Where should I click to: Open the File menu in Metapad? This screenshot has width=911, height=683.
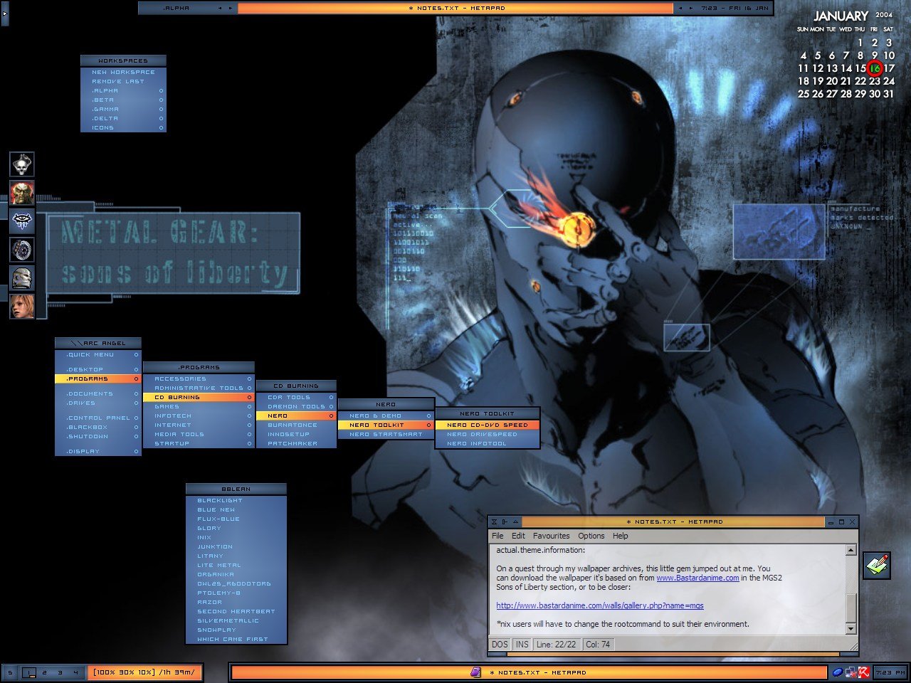click(497, 536)
